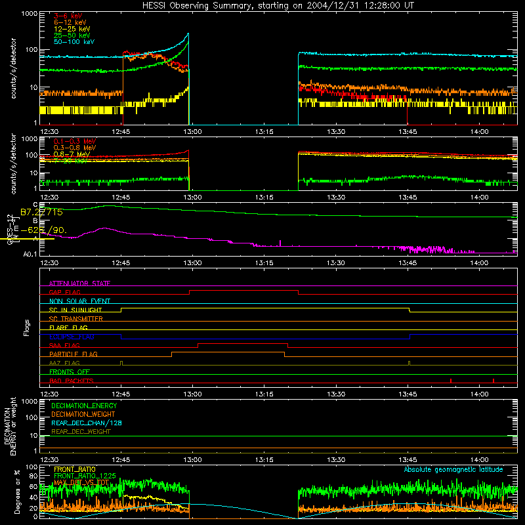Image resolution: width=525 pixels, height=525 pixels.
Task: Click the REAR_DEC_WEIGHT legend label
Action: (81, 432)
